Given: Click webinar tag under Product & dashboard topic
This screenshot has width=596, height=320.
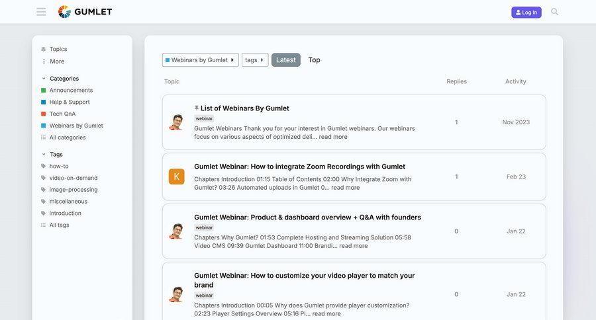Looking at the screenshot, I should [204, 227].
